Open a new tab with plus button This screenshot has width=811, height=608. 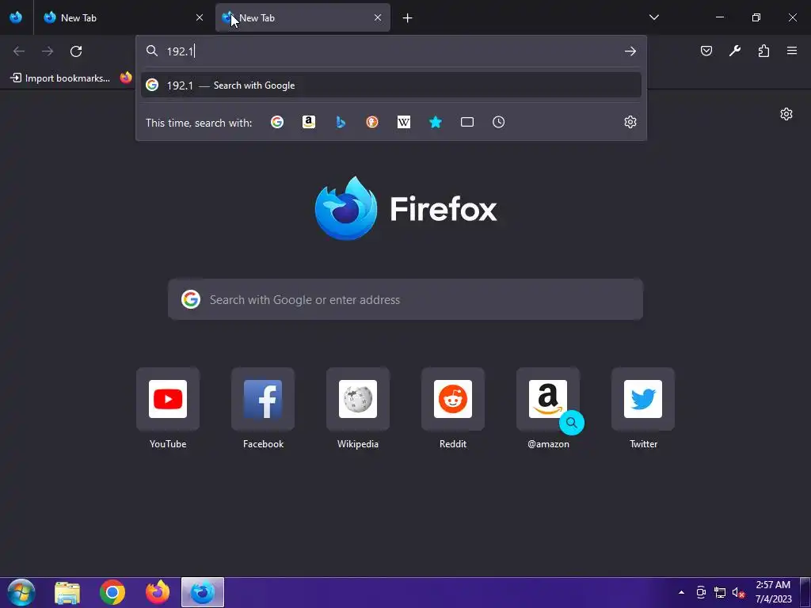[408, 18]
